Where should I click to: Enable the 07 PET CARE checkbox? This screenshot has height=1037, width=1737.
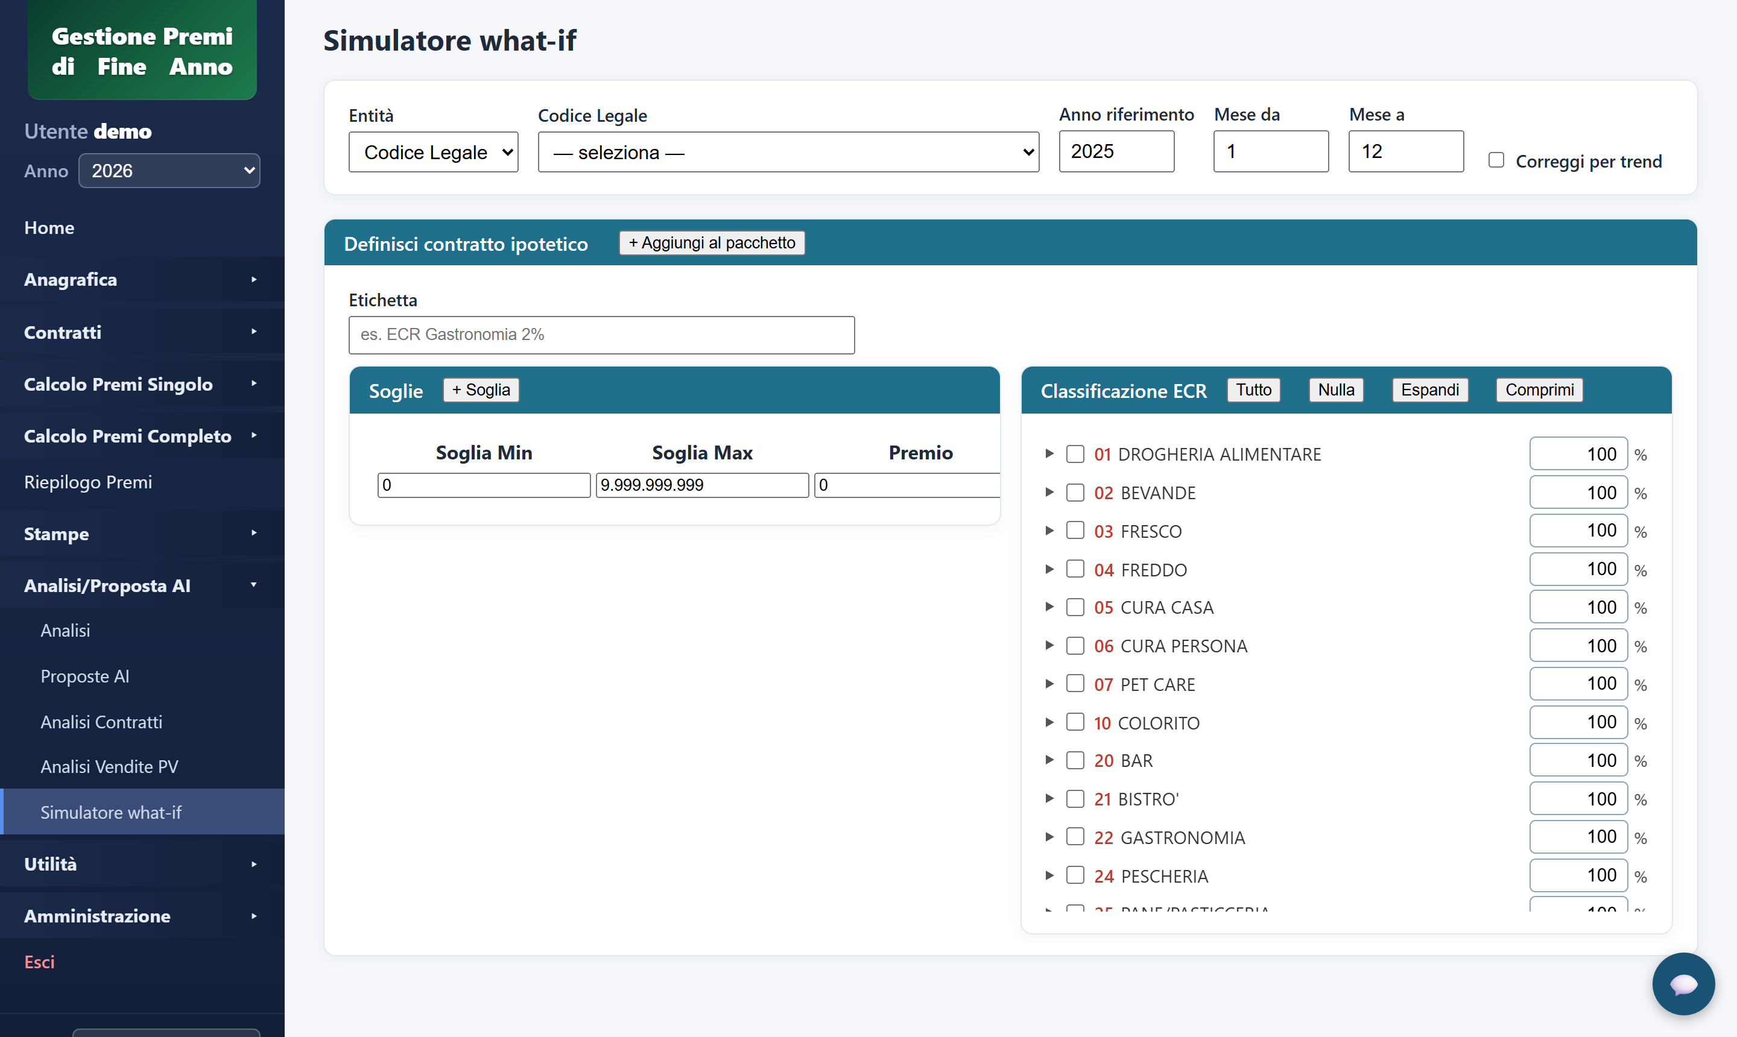click(x=1075, y=684)
